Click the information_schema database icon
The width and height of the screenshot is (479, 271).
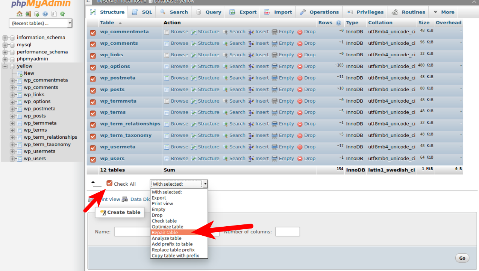click(x=12, y=38)
